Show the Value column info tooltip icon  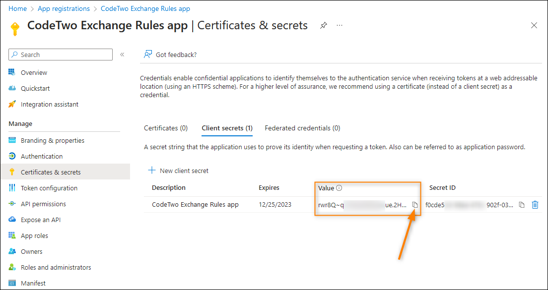pyautogui.click(x=339, y=188)
